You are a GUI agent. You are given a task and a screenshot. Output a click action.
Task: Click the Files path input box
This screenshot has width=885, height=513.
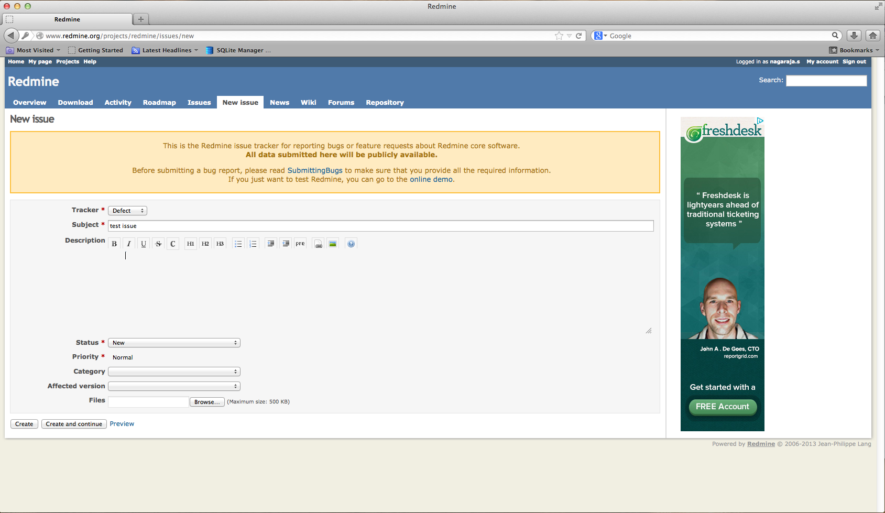tap(148, 402)
